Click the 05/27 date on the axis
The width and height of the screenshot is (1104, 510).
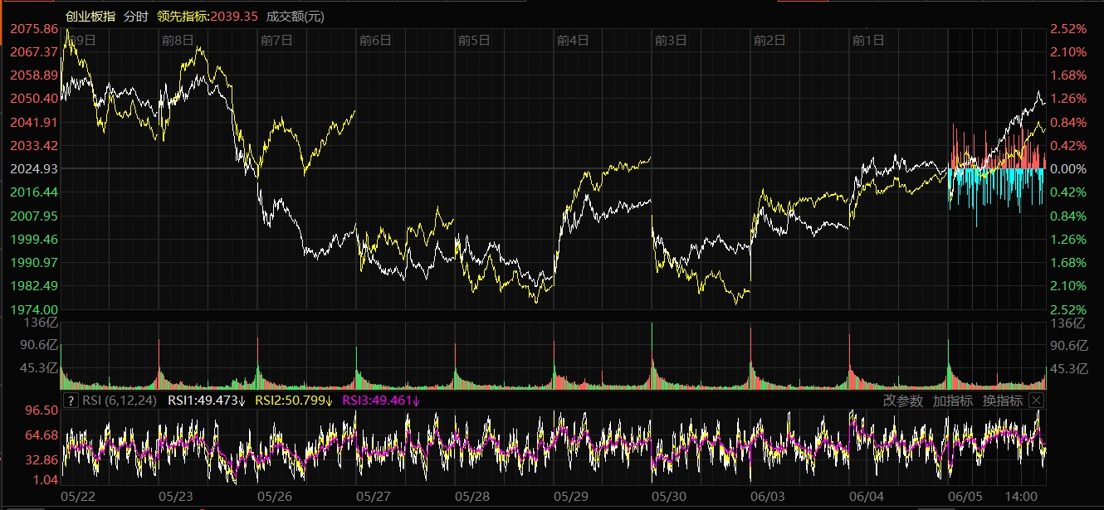pyautogui.click(x=374, y=496)
